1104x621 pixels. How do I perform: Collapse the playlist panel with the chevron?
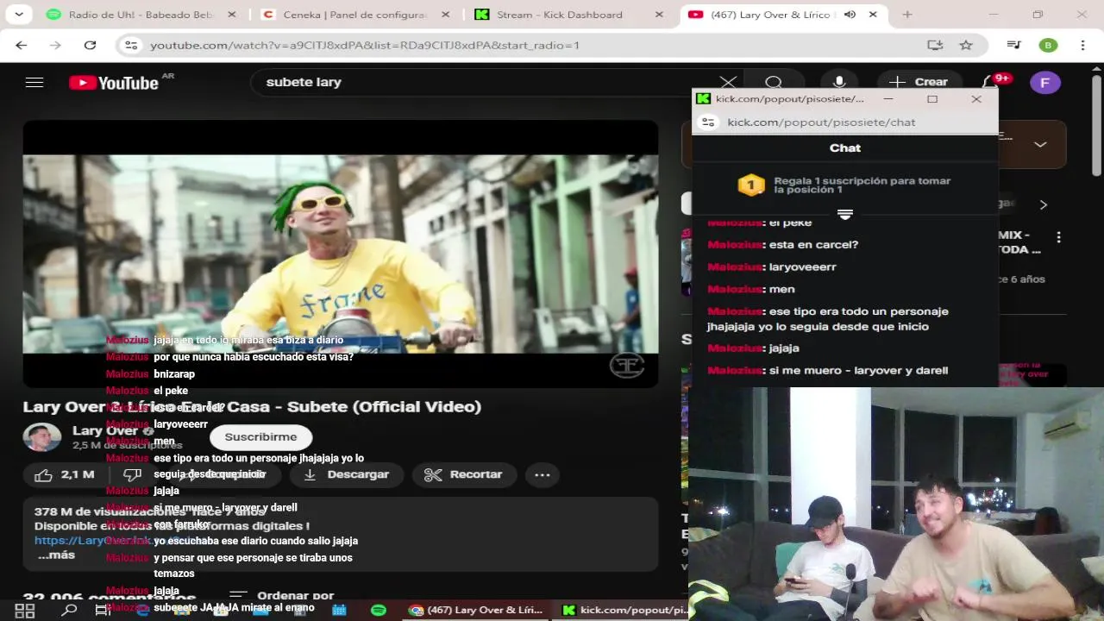tap(1040, 144)
